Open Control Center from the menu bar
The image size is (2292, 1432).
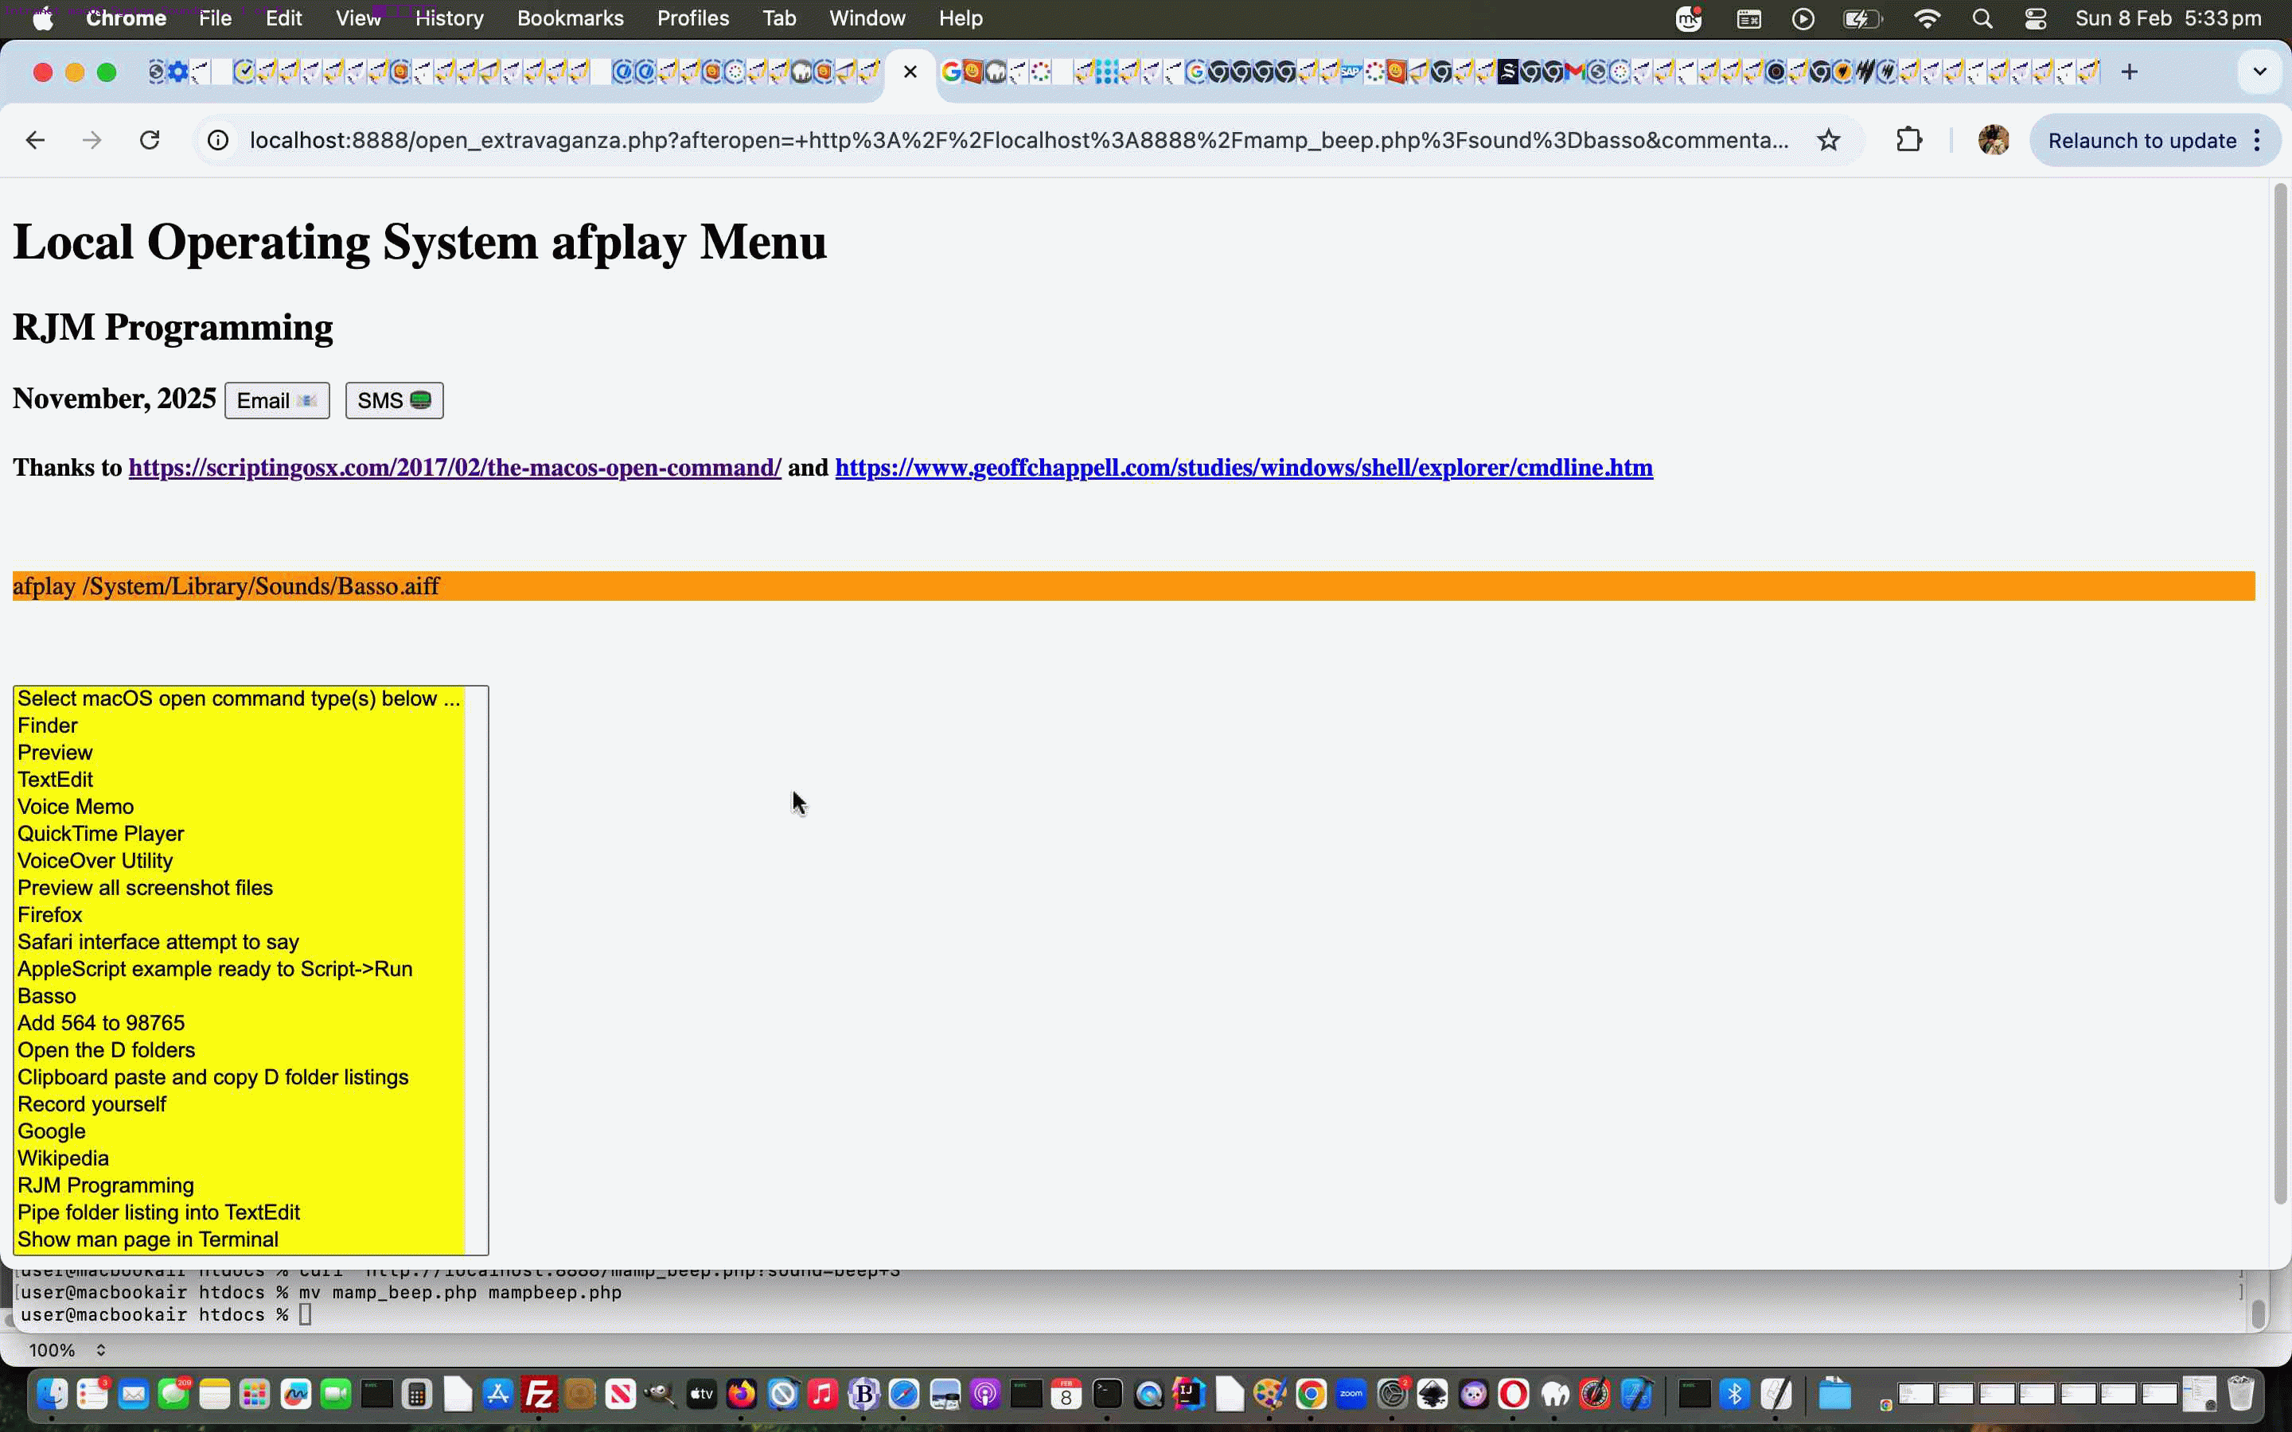coord(2037,18)
